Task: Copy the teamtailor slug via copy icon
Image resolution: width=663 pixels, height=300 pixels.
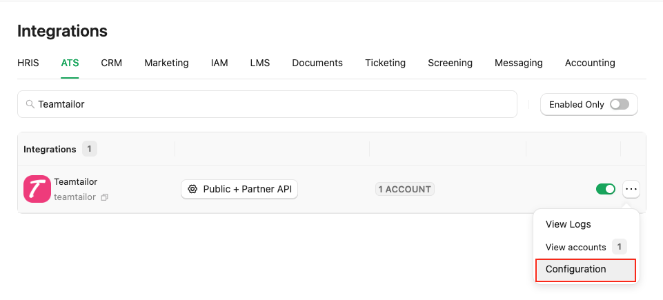Action: click(104, 197)
